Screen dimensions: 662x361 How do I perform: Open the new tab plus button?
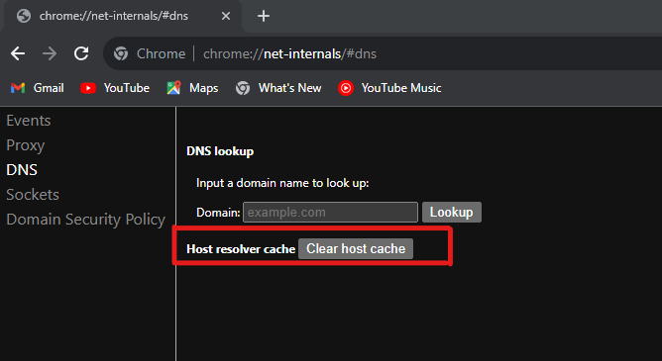264,16
